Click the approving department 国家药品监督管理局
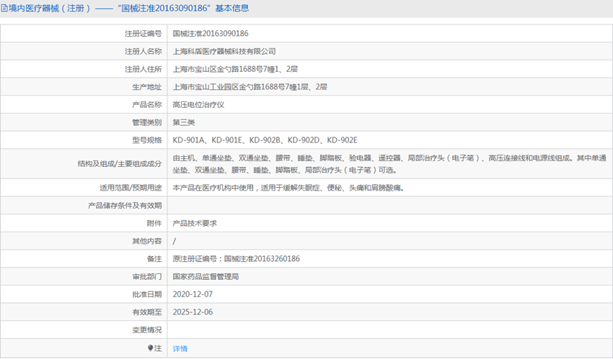This screenshot has height=359, width=613. pos(206,276)
